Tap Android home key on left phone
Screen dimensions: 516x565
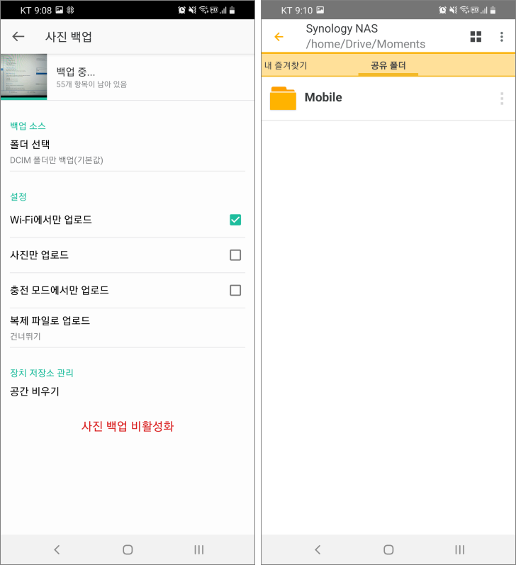click(128, 549)
